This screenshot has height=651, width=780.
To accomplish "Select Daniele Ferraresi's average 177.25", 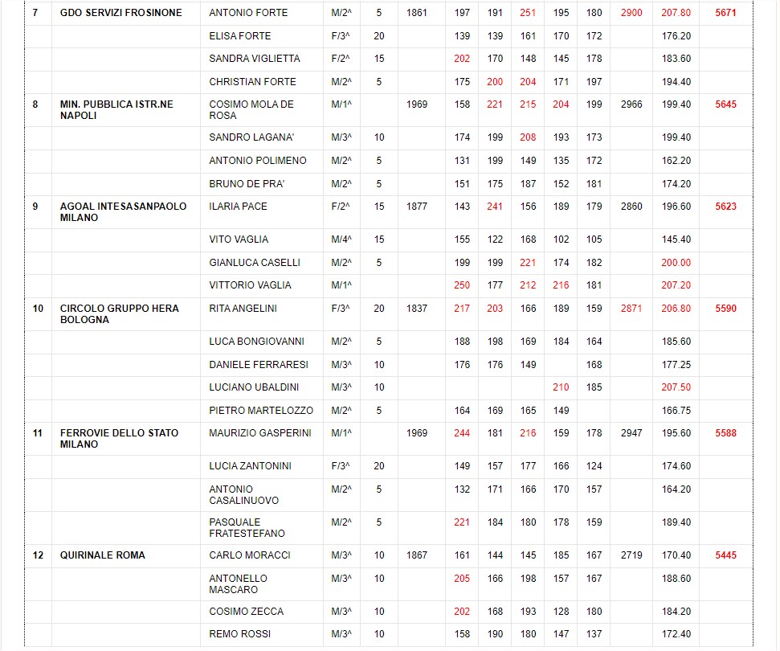I will [676, 365].
